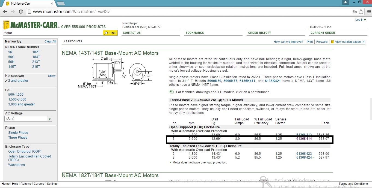This screenshot has width=372, height=188.
Task: Open part number 6136K413
Action: click(304, 135)
